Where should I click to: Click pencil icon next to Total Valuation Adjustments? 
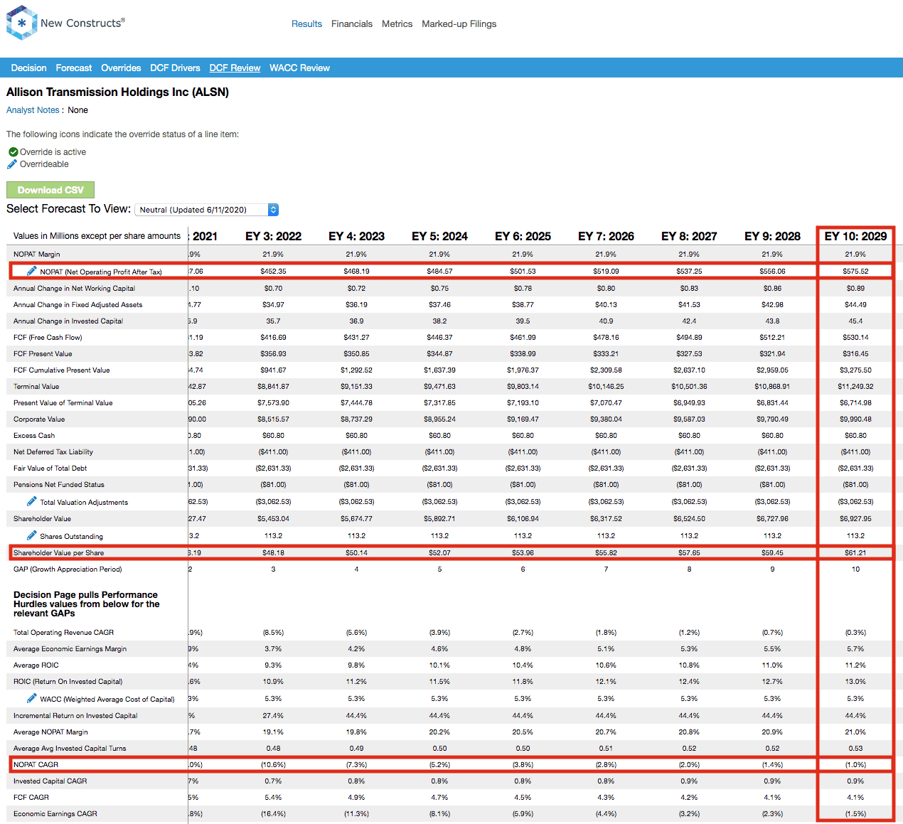tap(32, 501)
